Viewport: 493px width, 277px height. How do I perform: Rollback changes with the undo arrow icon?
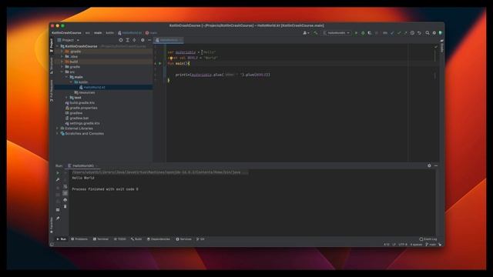(419, 32)
